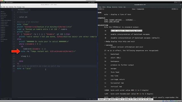
Task: Click the 'echo -e "\a\a"' line
Action: coord(24,69)
